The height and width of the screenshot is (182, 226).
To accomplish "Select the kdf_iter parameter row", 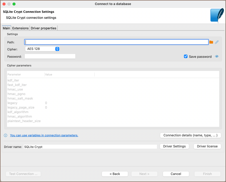I will click(14, 80).
